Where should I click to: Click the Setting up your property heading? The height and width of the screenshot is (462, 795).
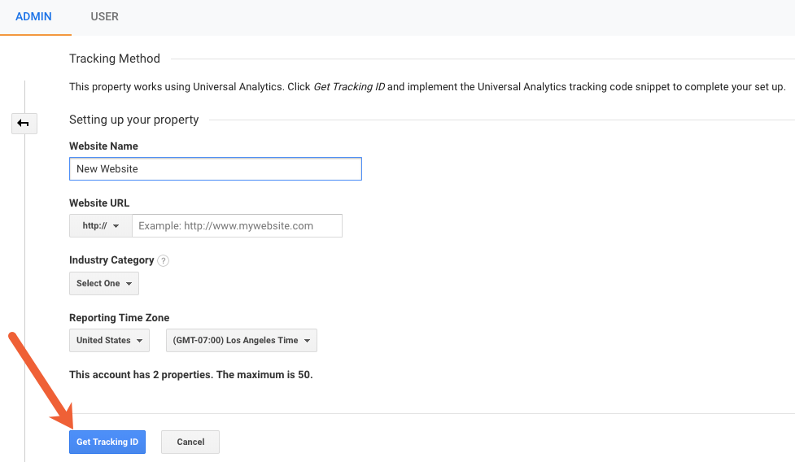134,120
